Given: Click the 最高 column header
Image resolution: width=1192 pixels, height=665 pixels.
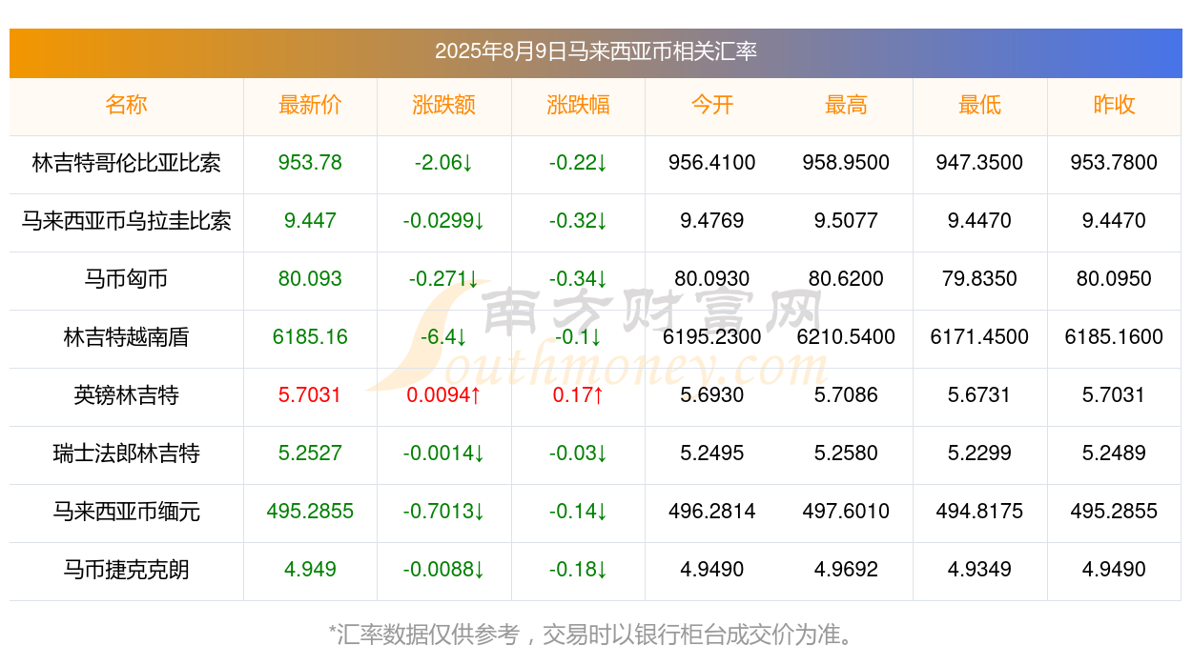Looking at the screenshot, I should click(846, 105).
